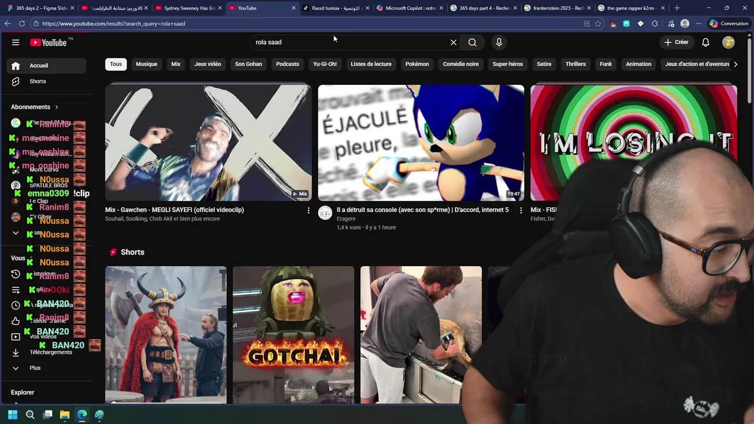Open a new browser tab with plus
The height and width of the screenshot is (424, 754).
(677, 8)
